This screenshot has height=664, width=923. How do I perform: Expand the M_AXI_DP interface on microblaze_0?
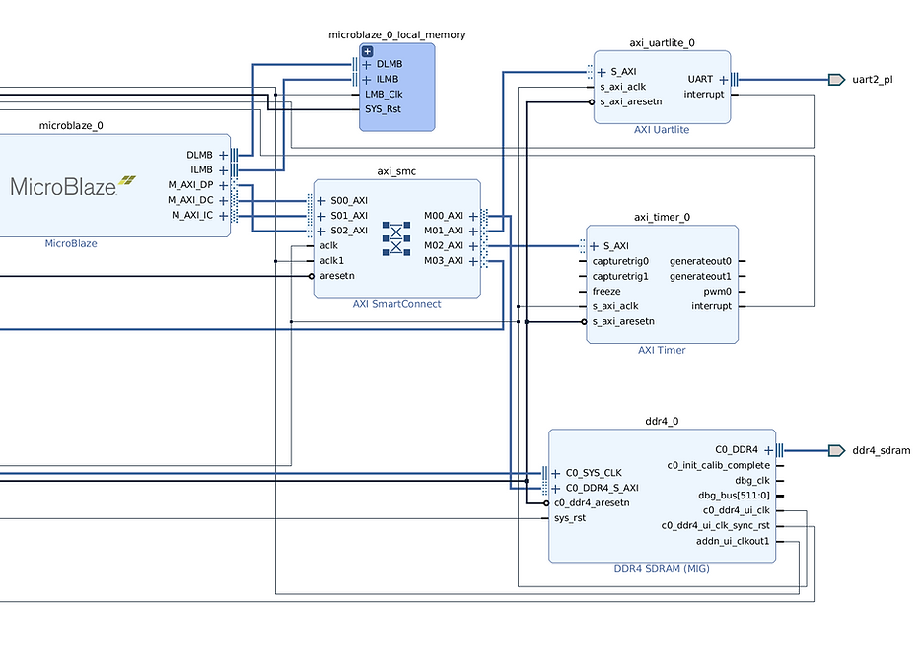(x=223, y=185)
